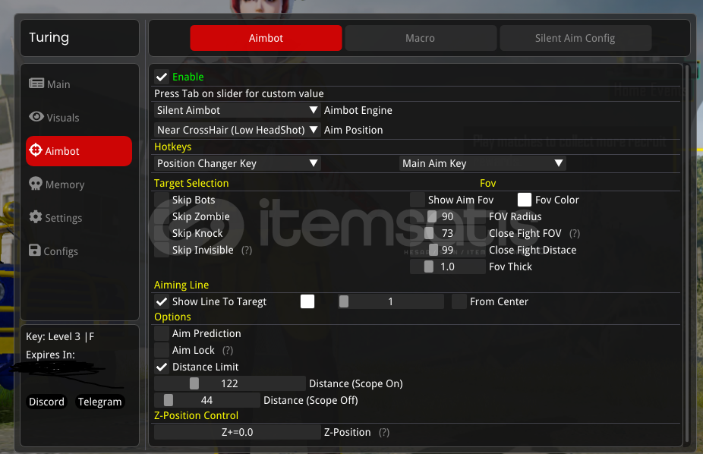Open the Main section card icon

[x=36, y=84]
